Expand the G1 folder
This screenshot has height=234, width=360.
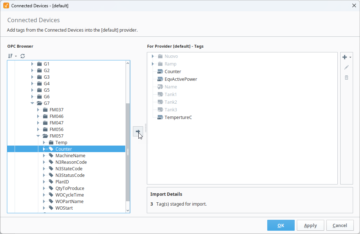32,64
